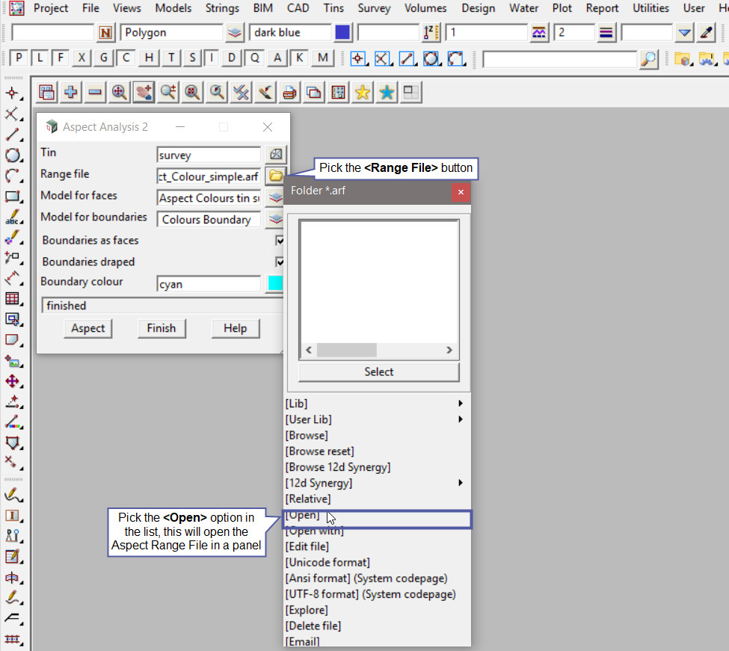This screenshot has width=729, height=651.
Task: Click the Range file folder icon
Action: [x=276, y=176]
